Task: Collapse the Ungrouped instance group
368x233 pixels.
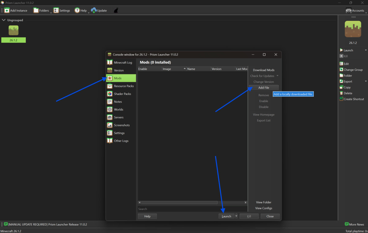Action: pos(4,20)
